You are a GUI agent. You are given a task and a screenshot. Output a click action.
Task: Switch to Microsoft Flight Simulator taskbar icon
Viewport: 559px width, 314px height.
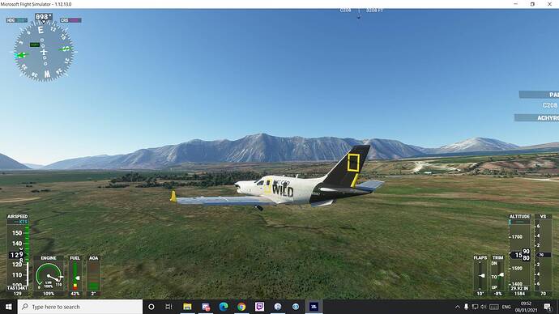[314, 307]
